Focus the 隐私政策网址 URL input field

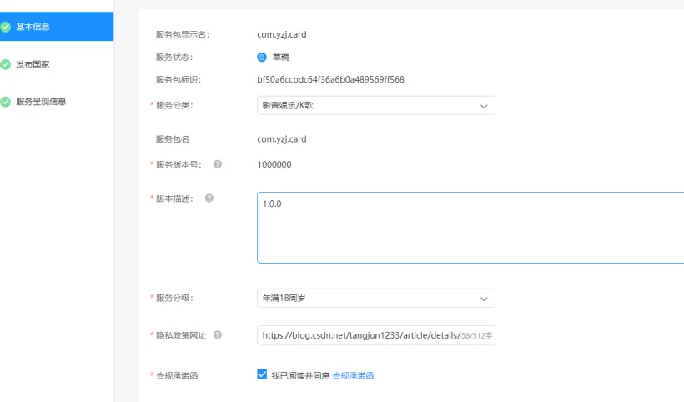tap(359, 335)
